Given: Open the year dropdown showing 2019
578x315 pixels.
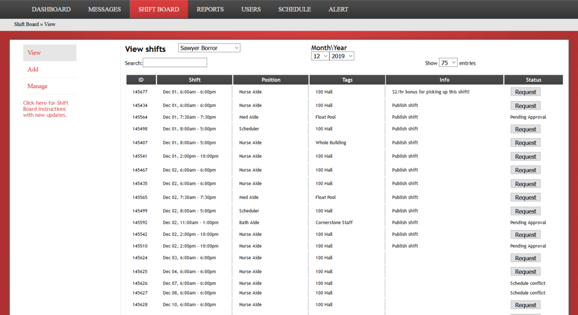Looking at the screenshot, I should pos(342,56).
